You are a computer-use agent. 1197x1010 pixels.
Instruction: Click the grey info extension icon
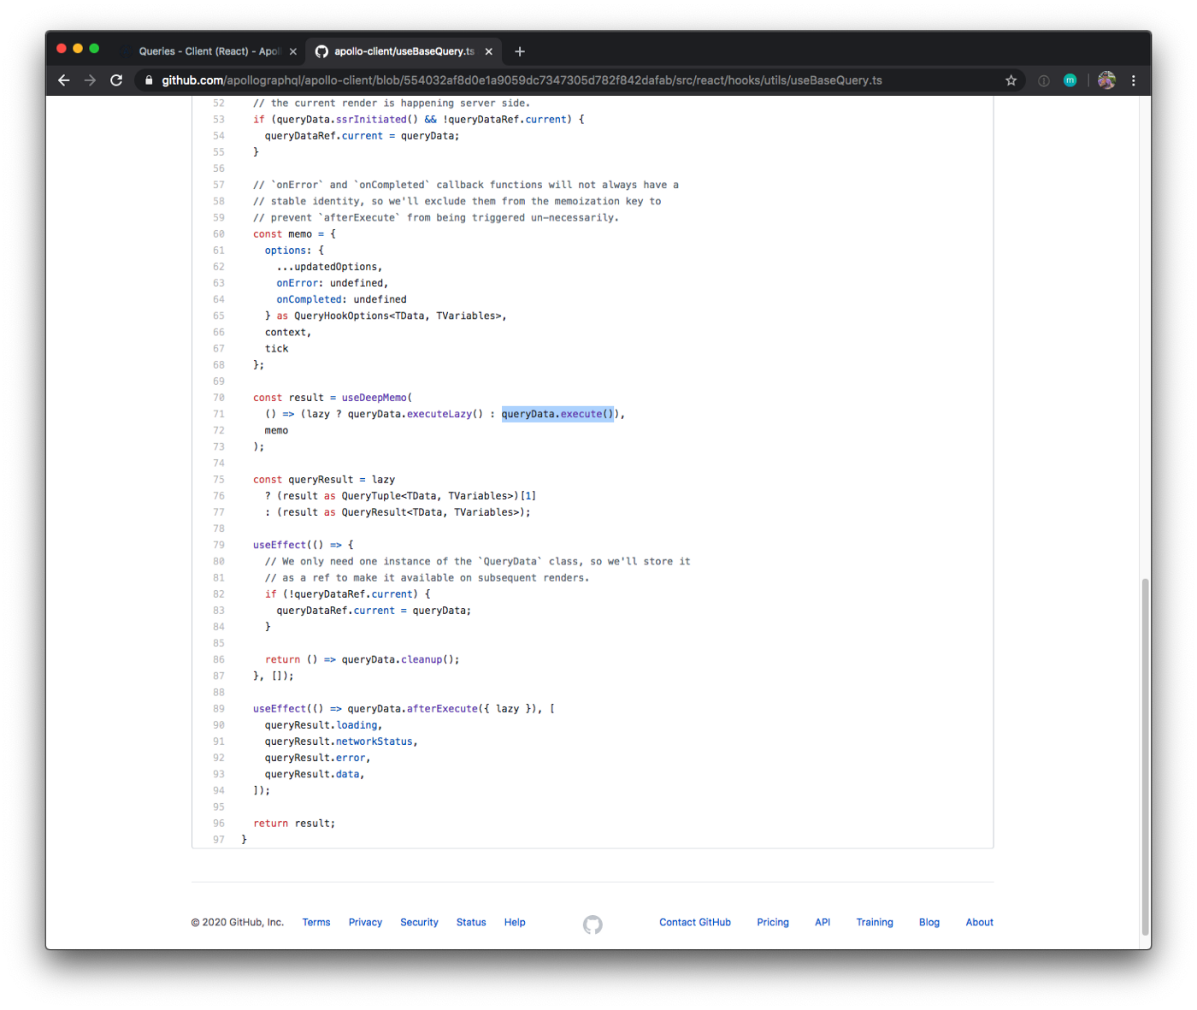pyautogui.click(x=1044, y=80)
